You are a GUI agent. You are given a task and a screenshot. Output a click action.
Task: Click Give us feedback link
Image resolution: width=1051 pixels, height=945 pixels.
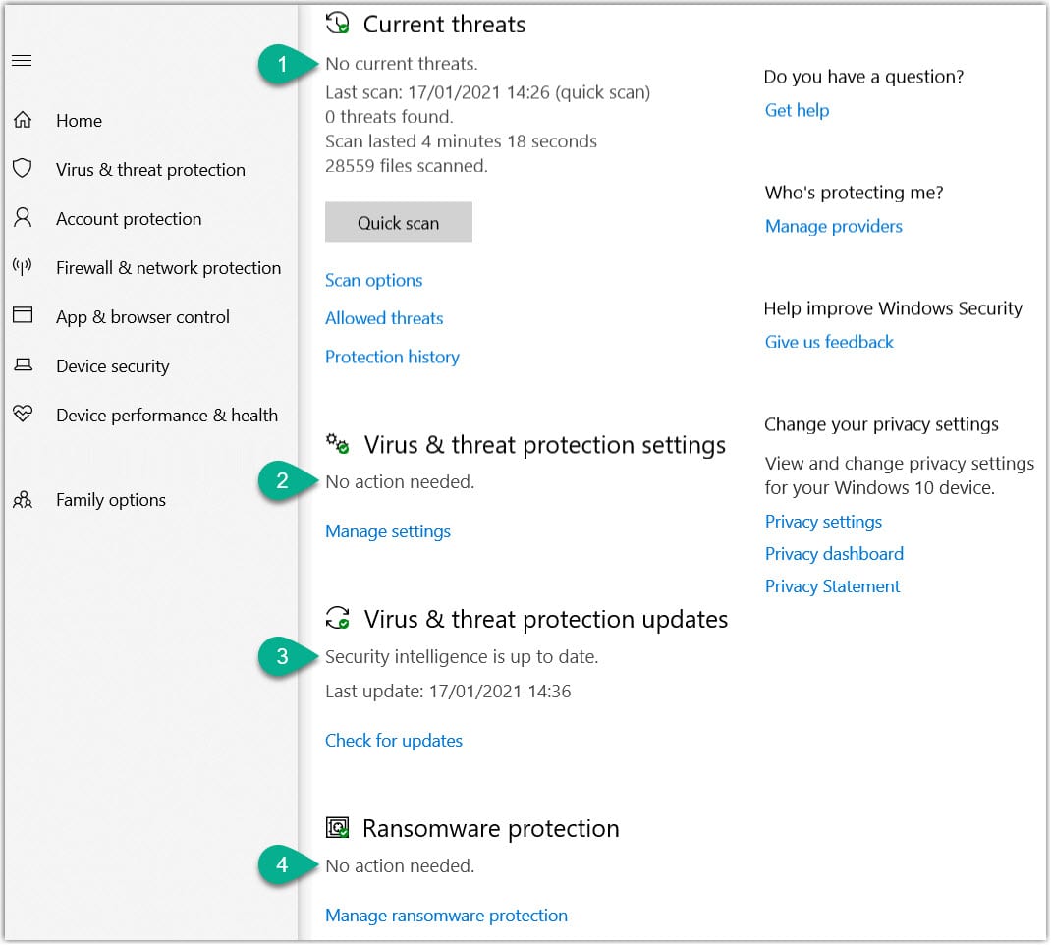point(829,342)
